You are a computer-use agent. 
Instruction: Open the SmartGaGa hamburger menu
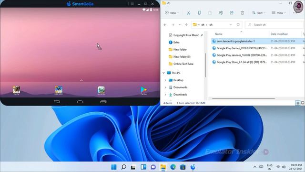[x=132, y=4]
